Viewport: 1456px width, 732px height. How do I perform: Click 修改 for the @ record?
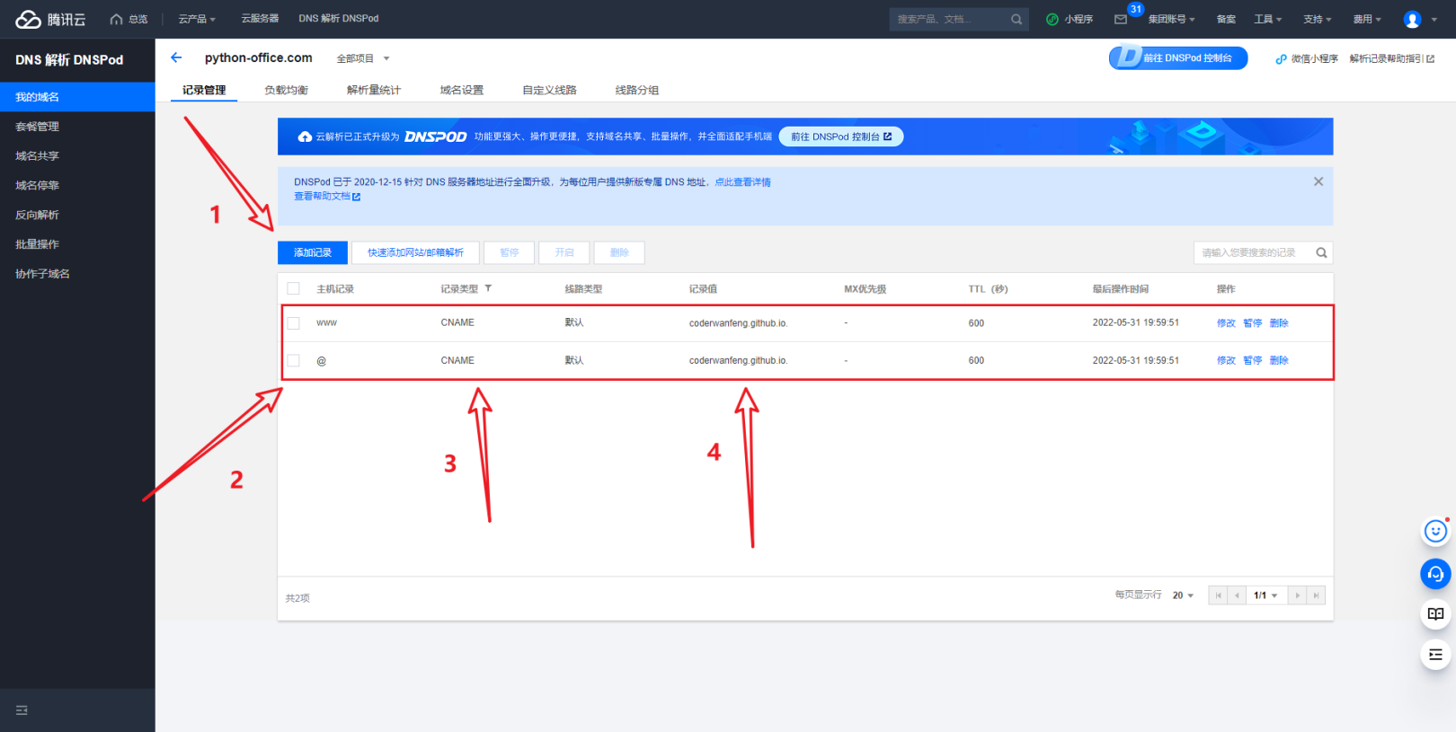pyautogui.click(x=1226, y=360)
